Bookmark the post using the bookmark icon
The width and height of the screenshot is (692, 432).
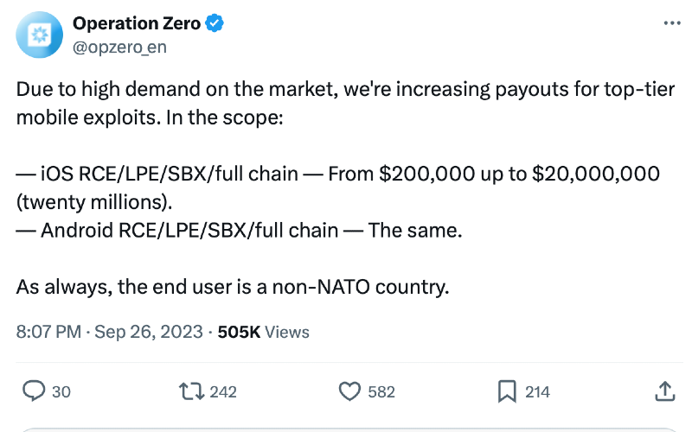pyautogui.click(x=508, y=391)
